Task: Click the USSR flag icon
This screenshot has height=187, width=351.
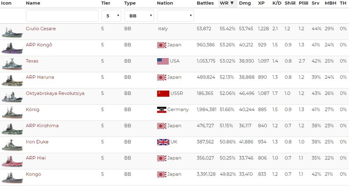Action: click(163, 94)
